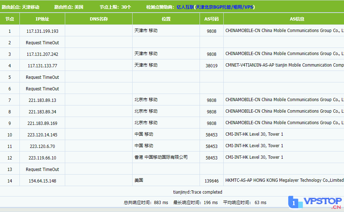Select IP address 154.64.15.148
Viewport: 344px width, 212px height.
pyautogui.click(x=43, y=181)
